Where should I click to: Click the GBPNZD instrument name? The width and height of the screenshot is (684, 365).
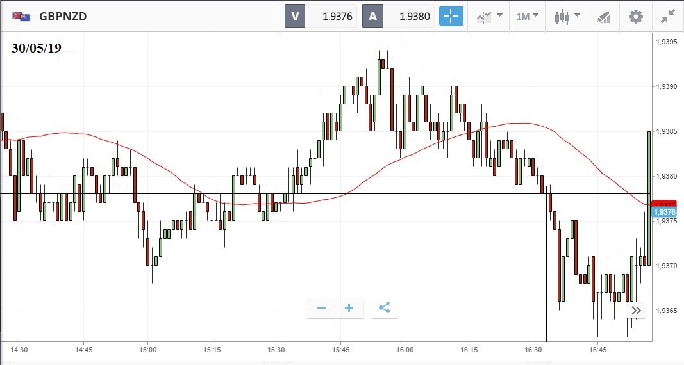click(63, 17)
